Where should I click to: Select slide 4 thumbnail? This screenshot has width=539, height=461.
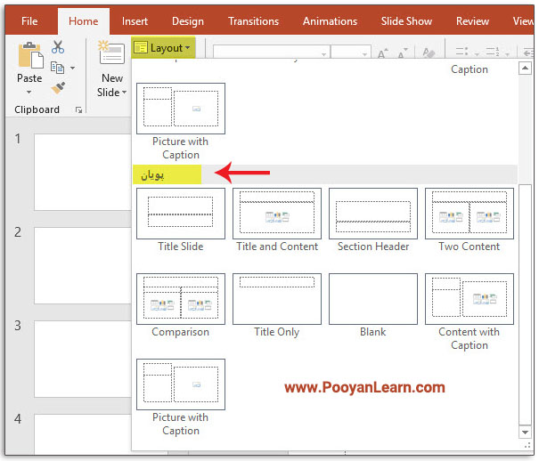[83, 434]
